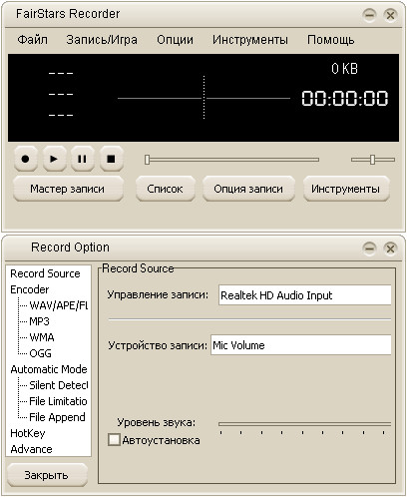Close the Record Option window
This screenshot has height=497, width=407.
click(x=390, y=248)
